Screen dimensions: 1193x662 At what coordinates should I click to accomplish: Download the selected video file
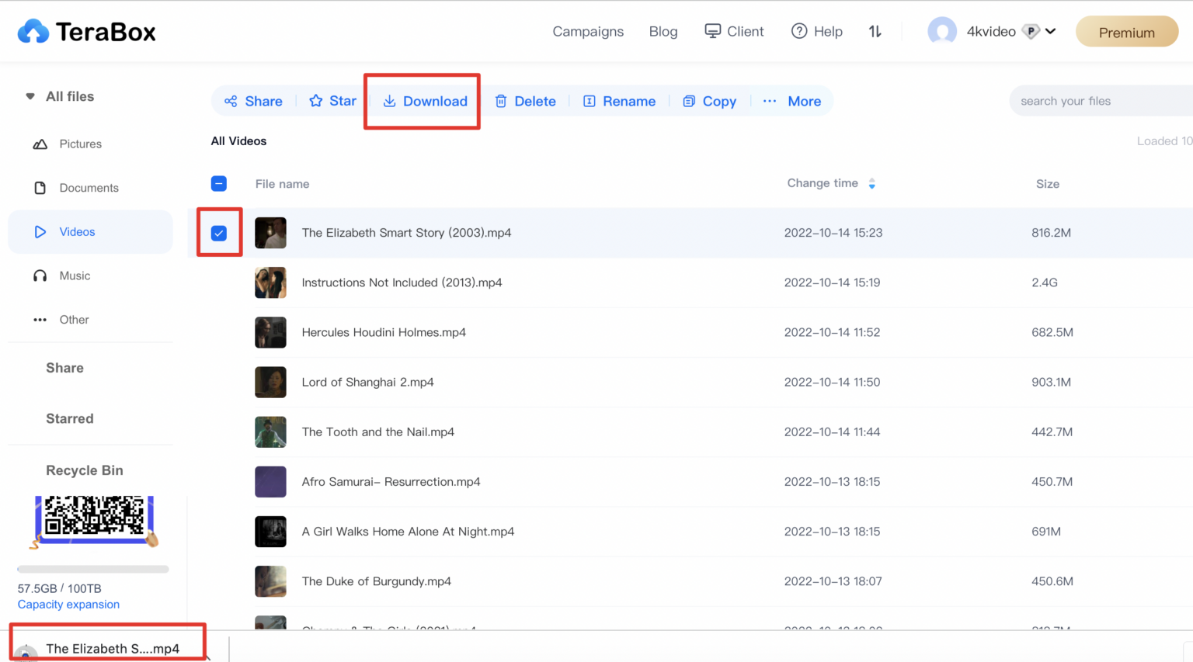[x=424, y=102]
